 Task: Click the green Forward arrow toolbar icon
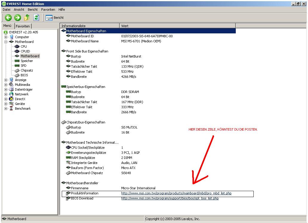click(x=18, y=18)
